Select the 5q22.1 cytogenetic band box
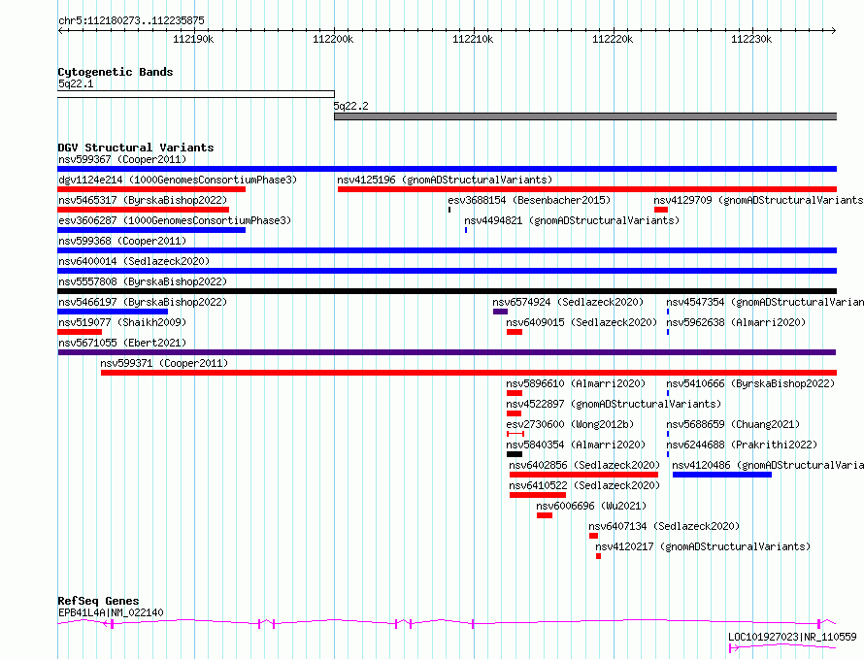 click(196, 94)
